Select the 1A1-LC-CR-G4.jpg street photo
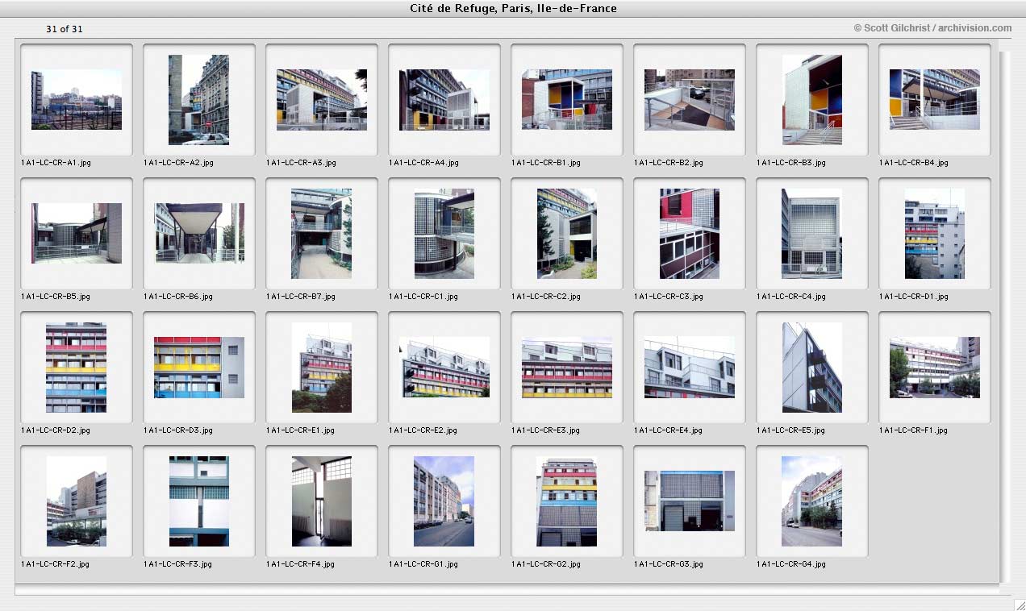The width and height of the screenshot is (1026, 611). (812, 501)
